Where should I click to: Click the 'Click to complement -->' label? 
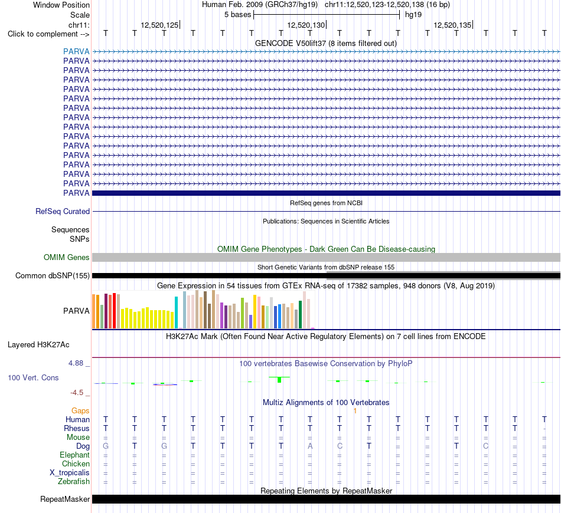[48, 34]
